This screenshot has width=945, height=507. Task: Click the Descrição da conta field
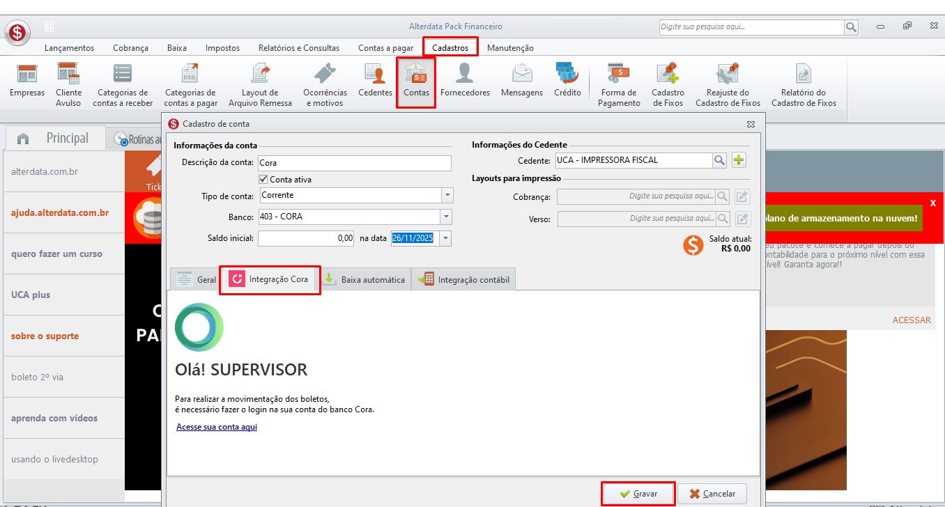coord(355,163)
